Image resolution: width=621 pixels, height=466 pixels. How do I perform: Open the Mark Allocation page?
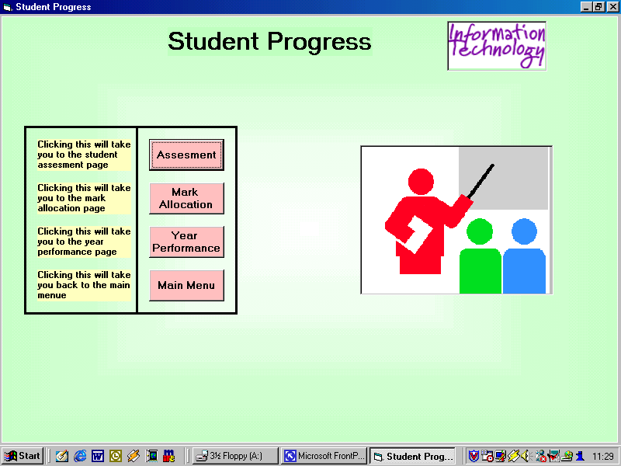186,199
